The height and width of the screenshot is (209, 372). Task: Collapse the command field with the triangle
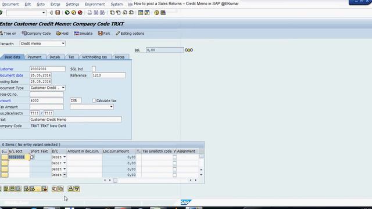click(x=51, y=13)
